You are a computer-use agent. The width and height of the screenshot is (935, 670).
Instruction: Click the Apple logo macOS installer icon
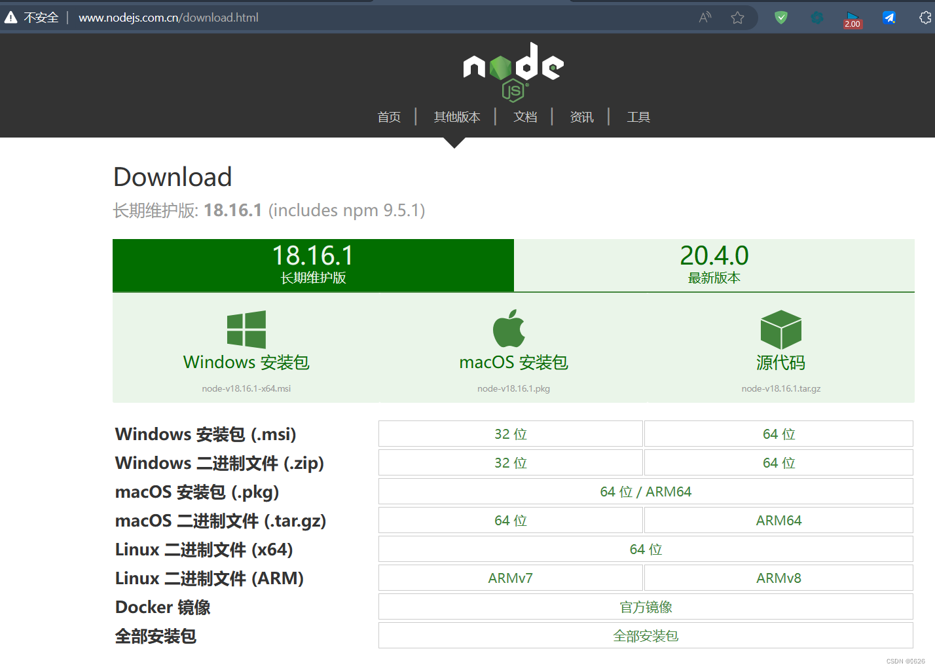[509, 328]
